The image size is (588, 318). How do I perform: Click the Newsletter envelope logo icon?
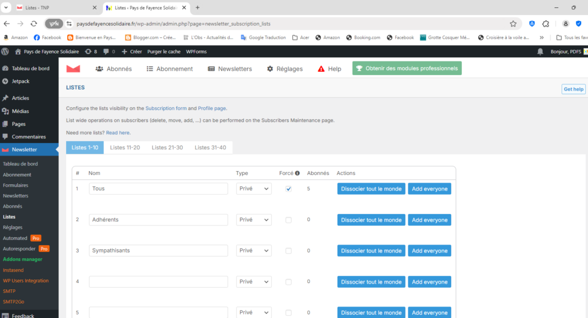[73, 69]
